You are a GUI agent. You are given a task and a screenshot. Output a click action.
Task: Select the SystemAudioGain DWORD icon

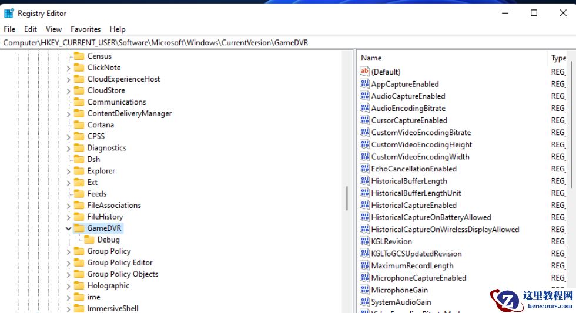click(364, 302)
